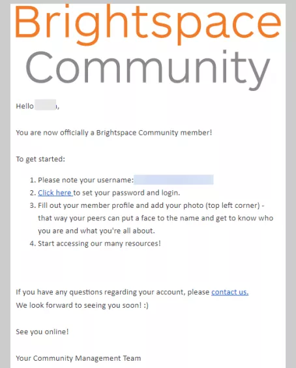Follow the 'contact us' link
This screenshot has width=296, height=368.
(x=229, y=292)
